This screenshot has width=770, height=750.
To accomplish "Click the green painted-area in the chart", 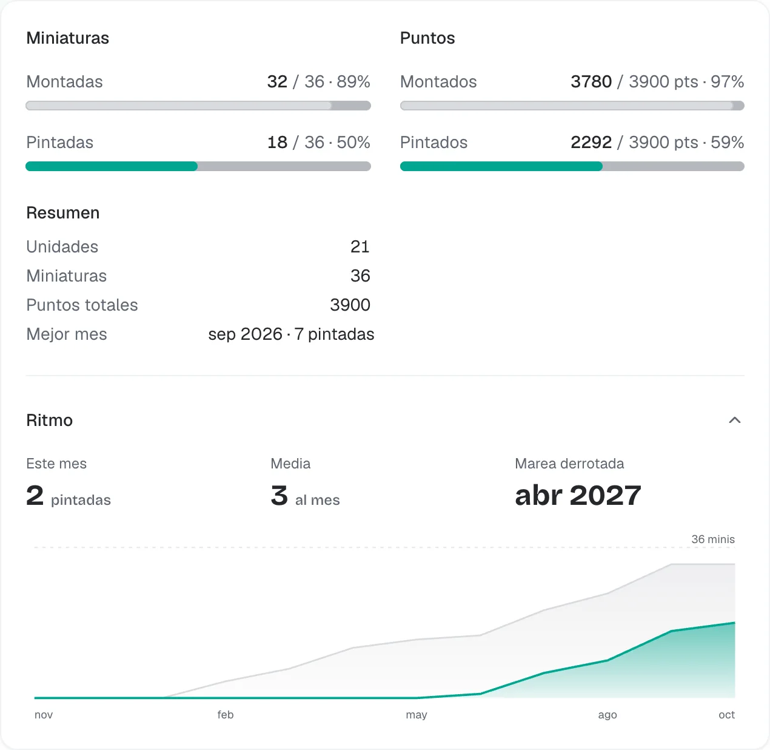I will 673,667.
